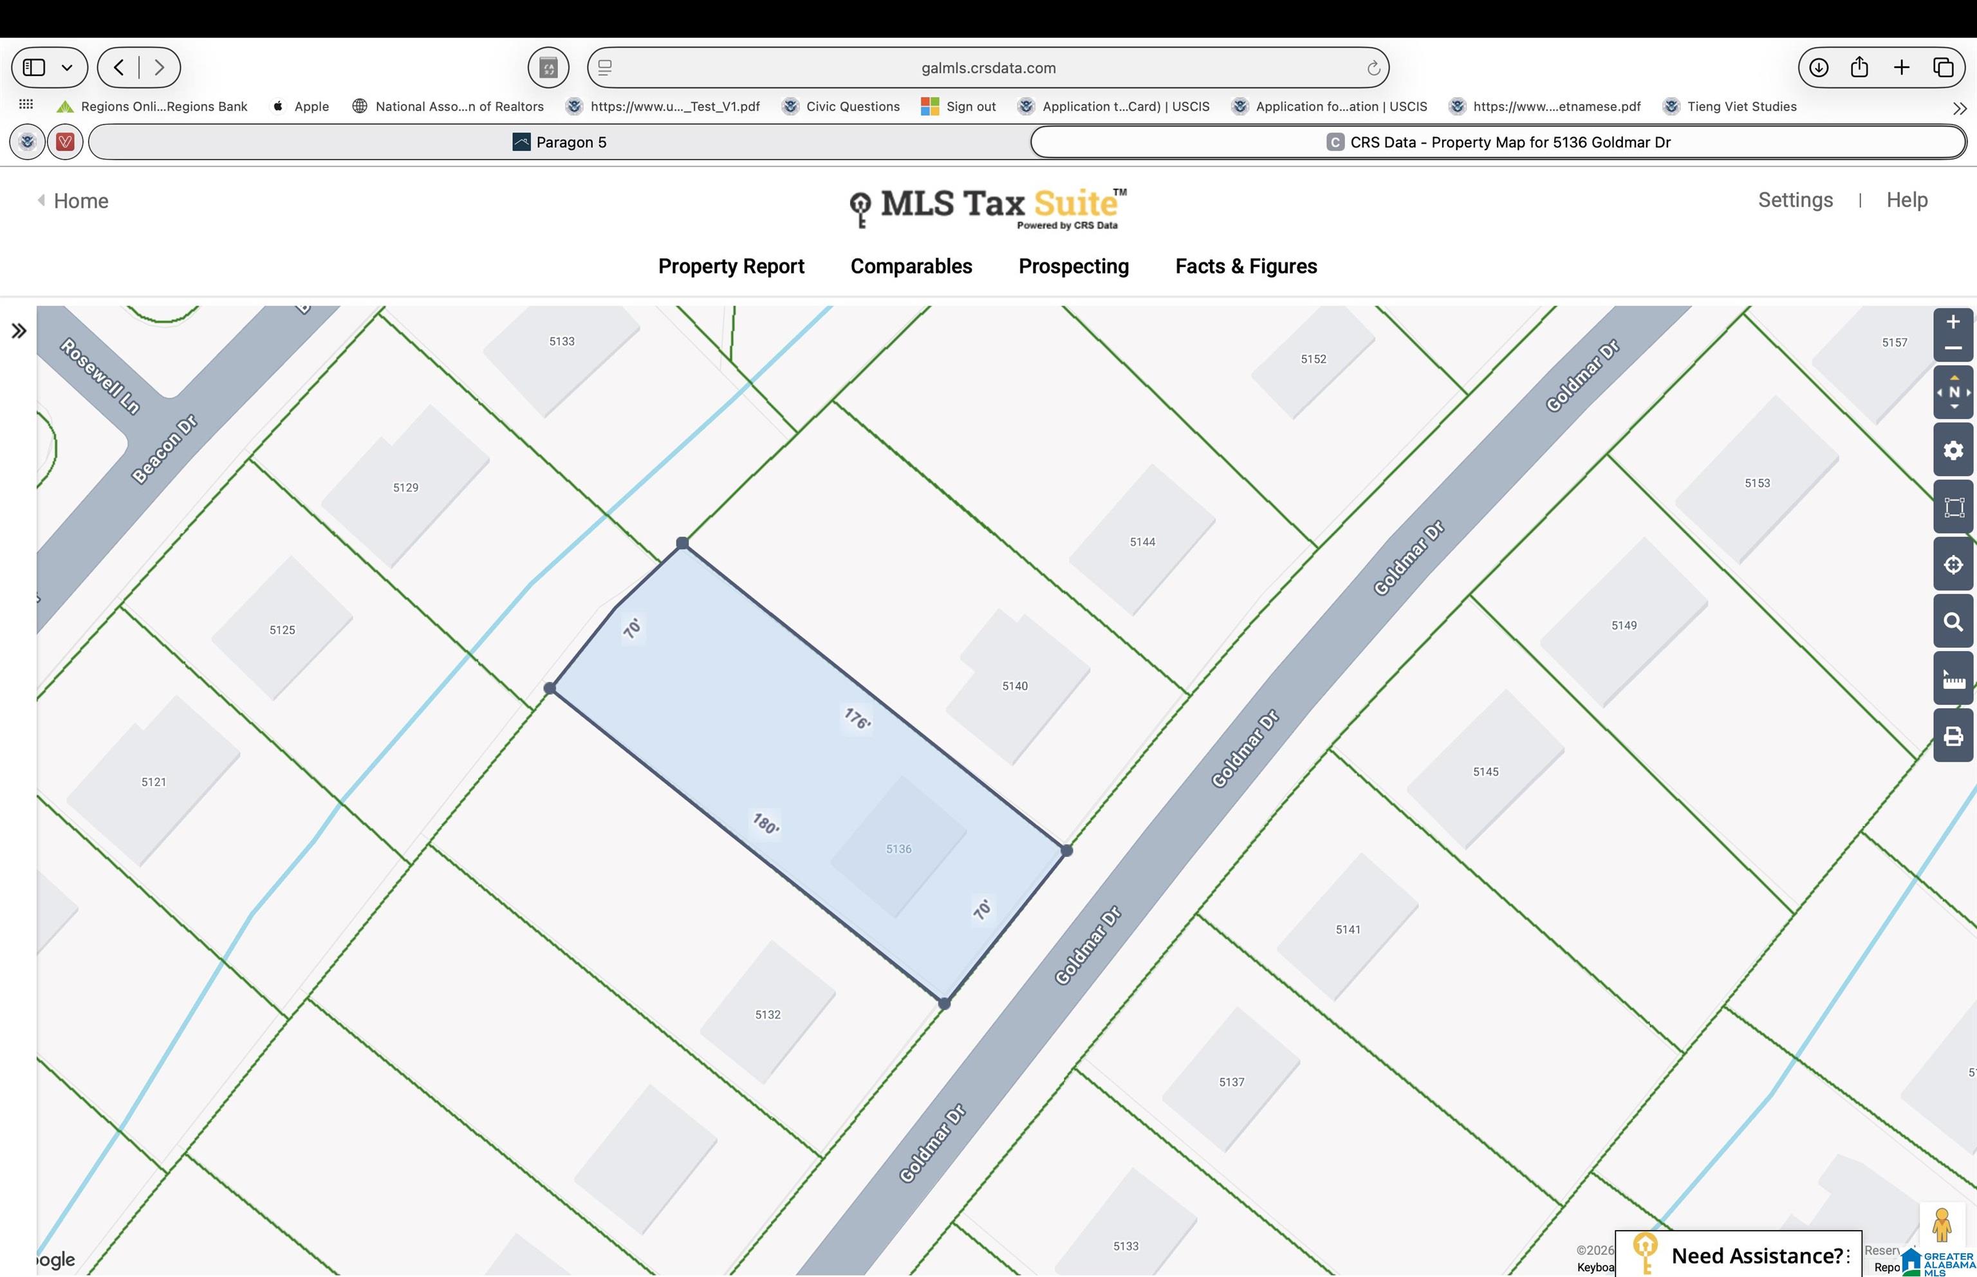This screenshot has width=1977, height=1277.
Task: Open the Share menu
Action: coord(1859,66)
